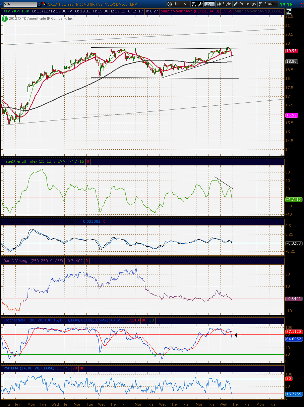Click the date D: 12/12/12 12:30 PM readout

click(x=52, y=11)
